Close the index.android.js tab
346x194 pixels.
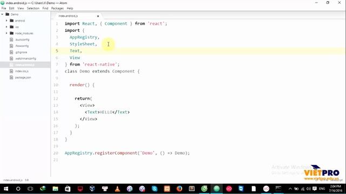point(98,16)
